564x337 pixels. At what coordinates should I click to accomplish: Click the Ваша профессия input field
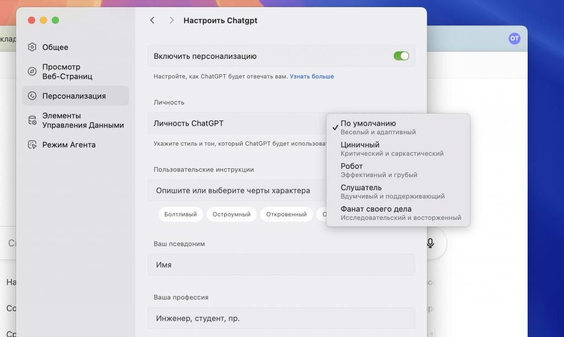(x=281, y=318)
